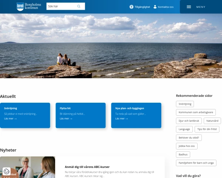Select Djur och lantbruk tag
This screenshot has height=178, width=222.
pyautogui.click(x=189, y=121)
